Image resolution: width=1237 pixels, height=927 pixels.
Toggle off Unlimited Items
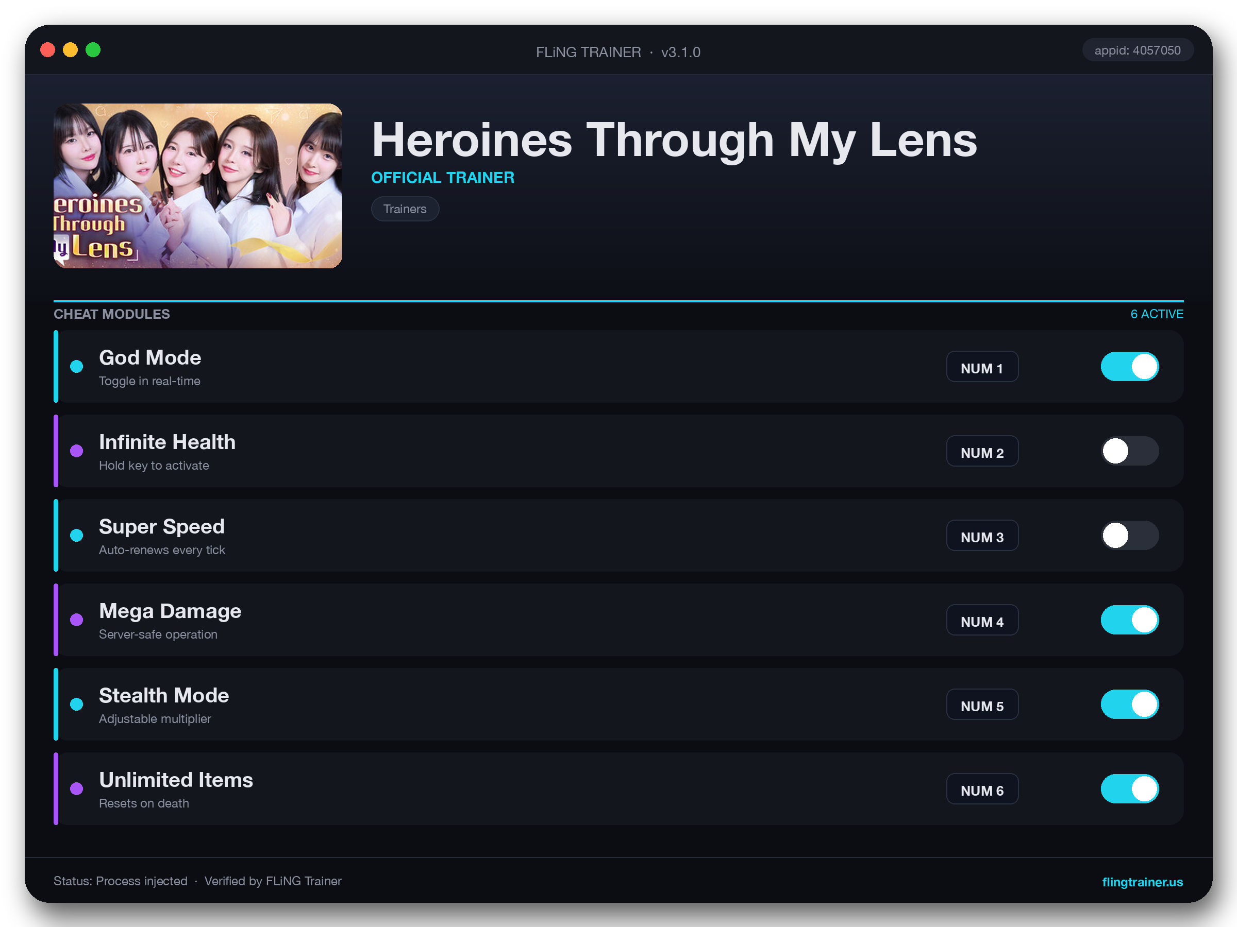coord(1130,788)
